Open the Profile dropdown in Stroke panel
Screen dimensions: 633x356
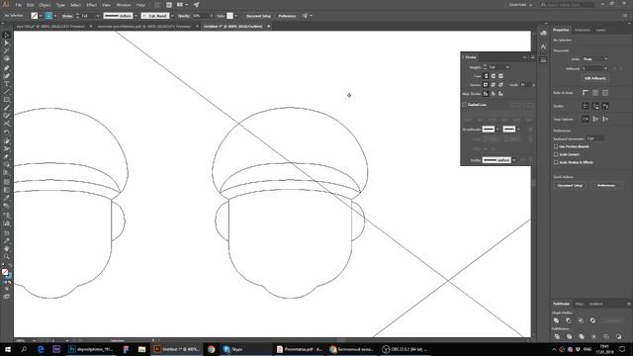click(514, 160)
